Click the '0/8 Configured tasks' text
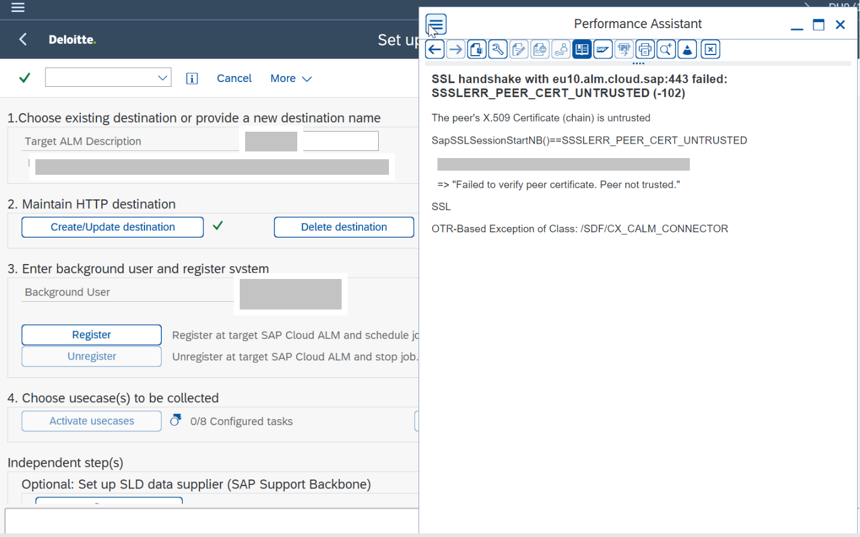The width and height of the screenshot is (860, 537). coord(242,421)
